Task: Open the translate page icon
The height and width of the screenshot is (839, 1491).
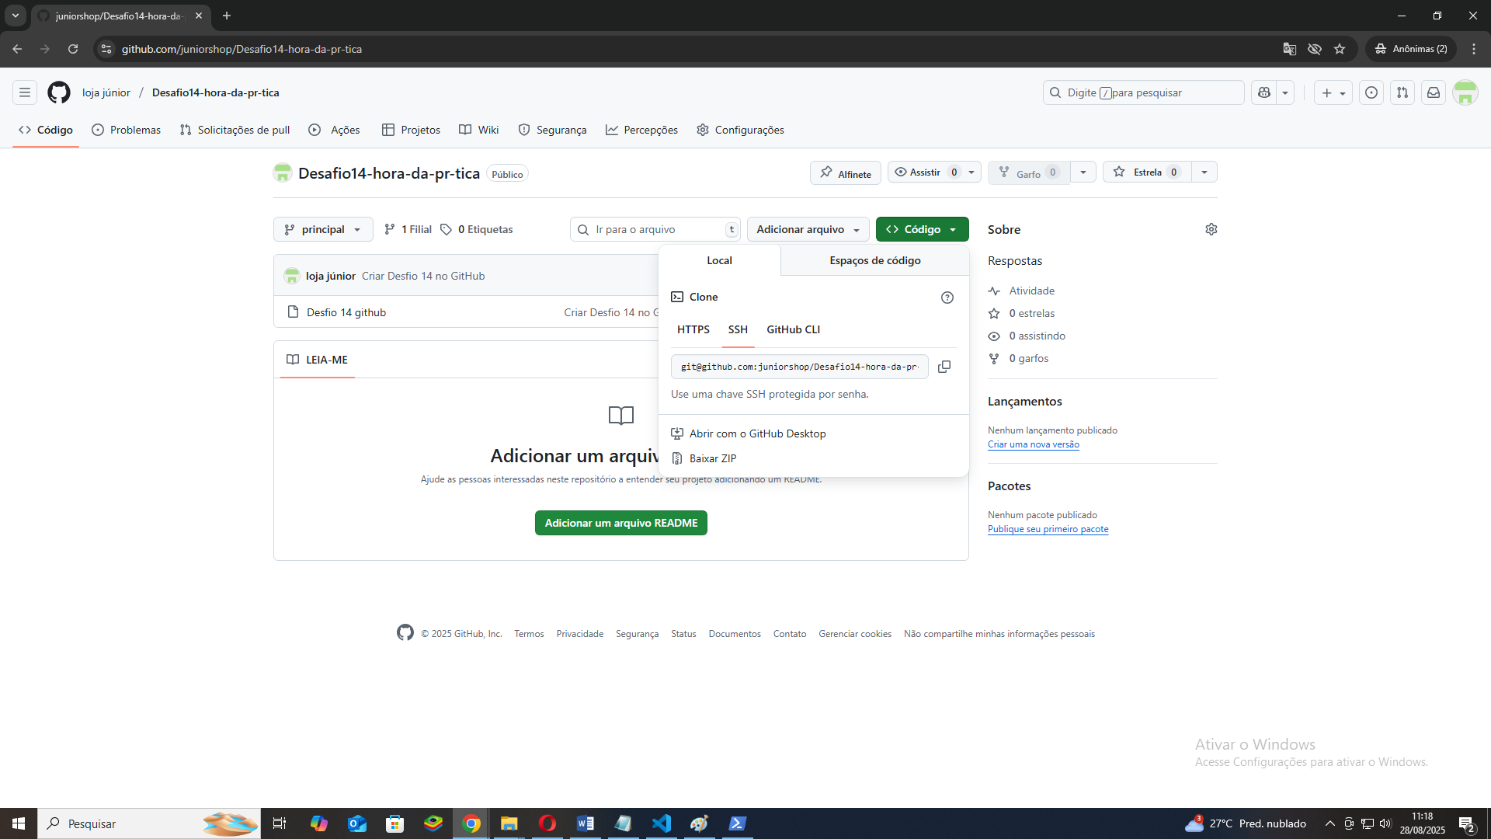Action: point(1290,49)
